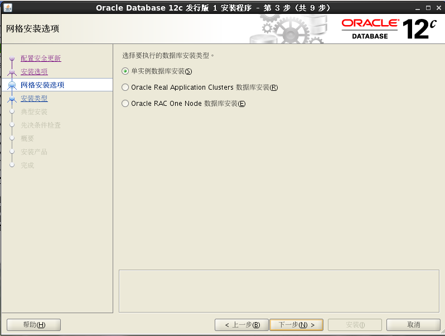445x336 pixels.
Task: Click the 网格安装选项 page heading text
Action: [x=33, y=28]
